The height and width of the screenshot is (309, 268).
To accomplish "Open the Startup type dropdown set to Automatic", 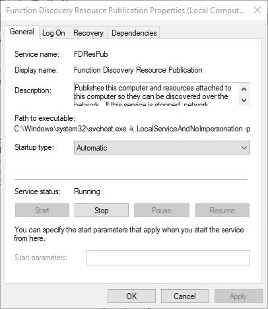I will pyautogui.click(x=162, y=148).
